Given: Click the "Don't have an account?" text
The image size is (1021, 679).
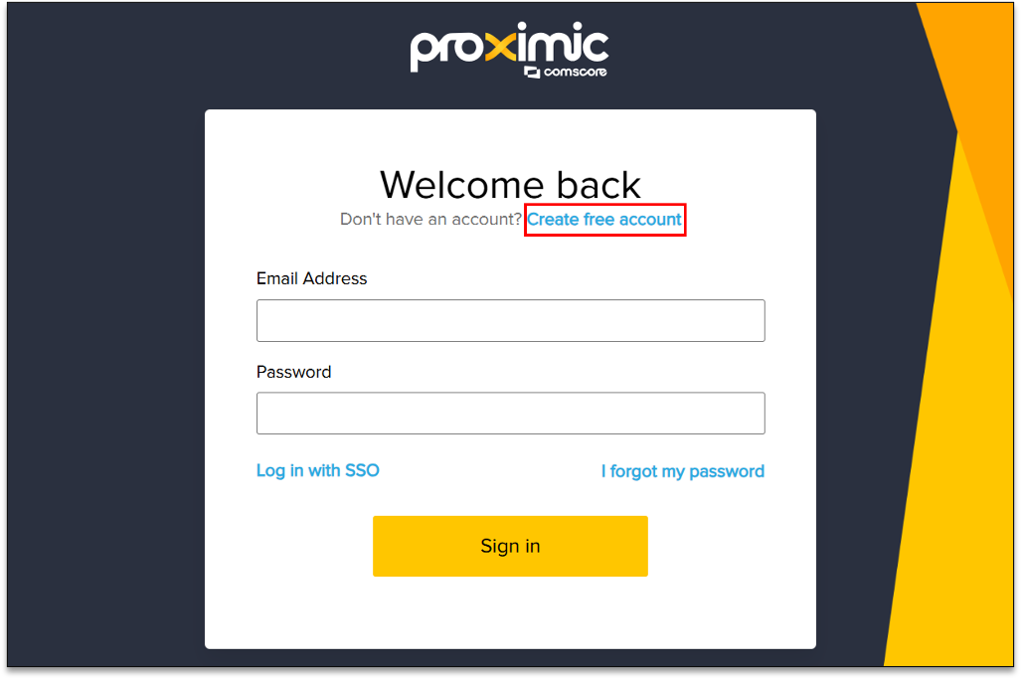Looking at the screenshot, I should point(430,220).
